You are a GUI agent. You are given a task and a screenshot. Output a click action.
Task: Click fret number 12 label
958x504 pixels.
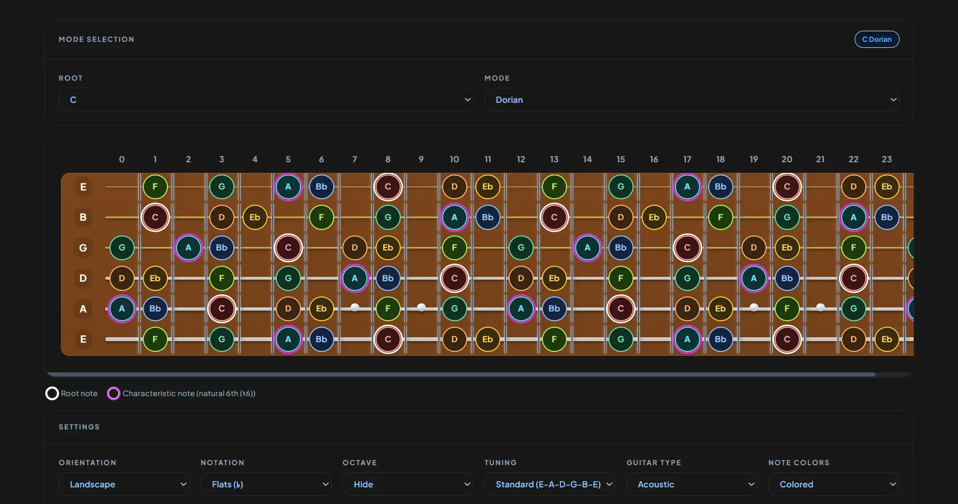point(521,159)
